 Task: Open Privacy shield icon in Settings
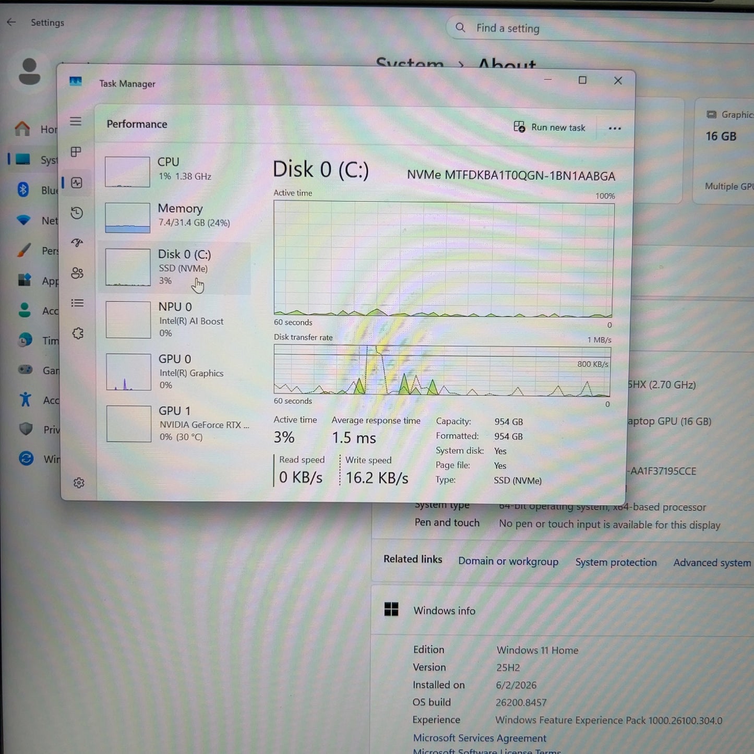[26, 429]
